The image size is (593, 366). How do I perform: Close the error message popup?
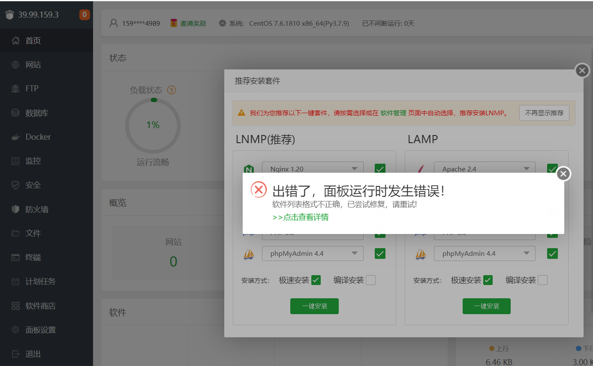point(564,174)
